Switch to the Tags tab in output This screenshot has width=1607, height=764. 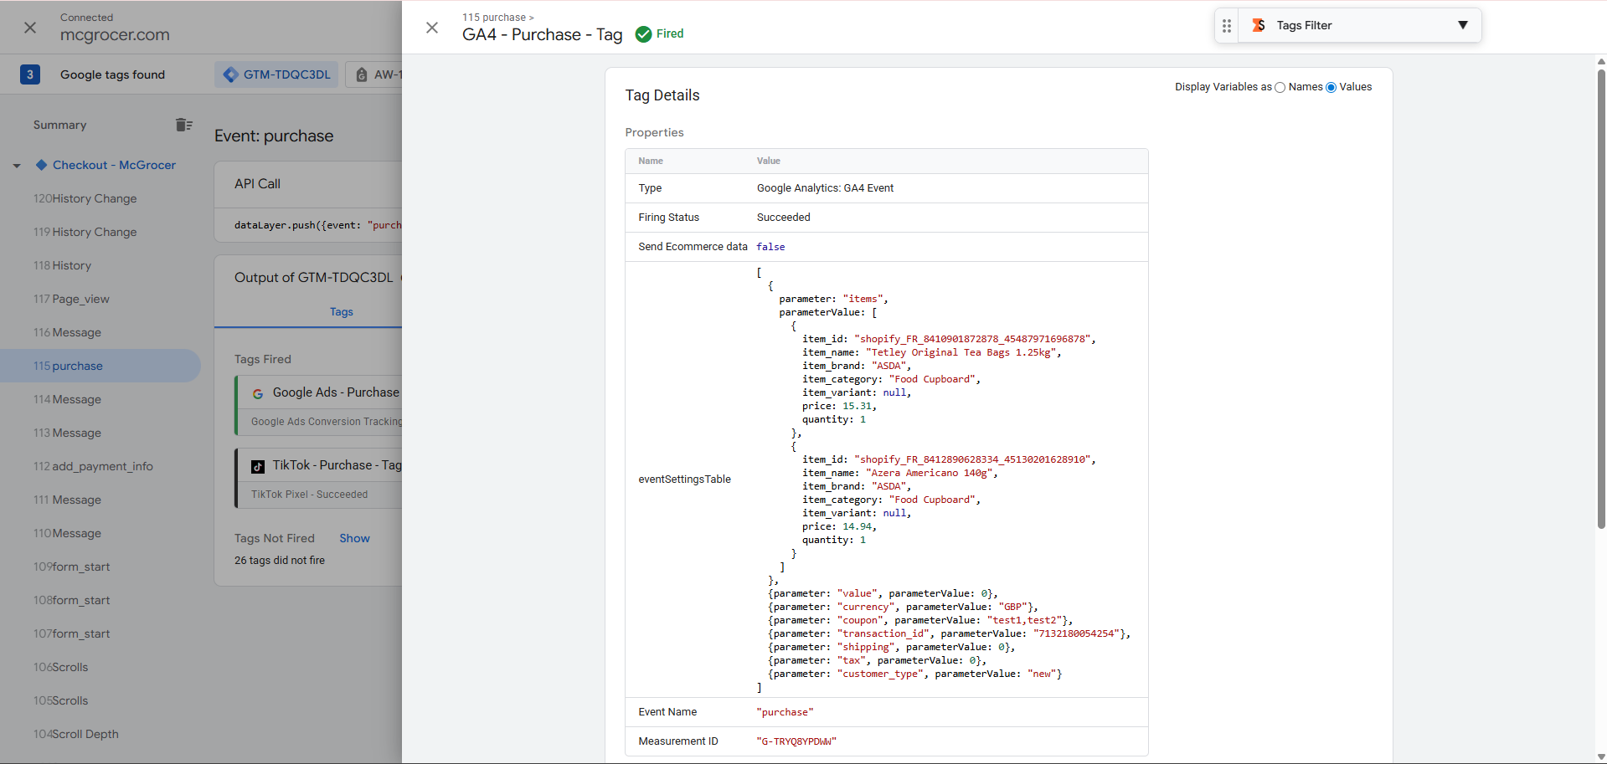coord(341,311)
